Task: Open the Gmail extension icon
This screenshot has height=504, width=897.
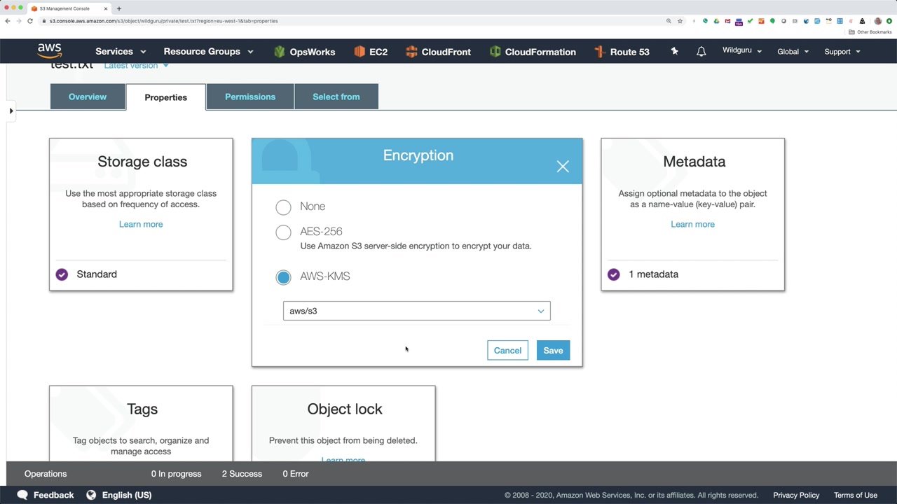Action: coord(727,21)
